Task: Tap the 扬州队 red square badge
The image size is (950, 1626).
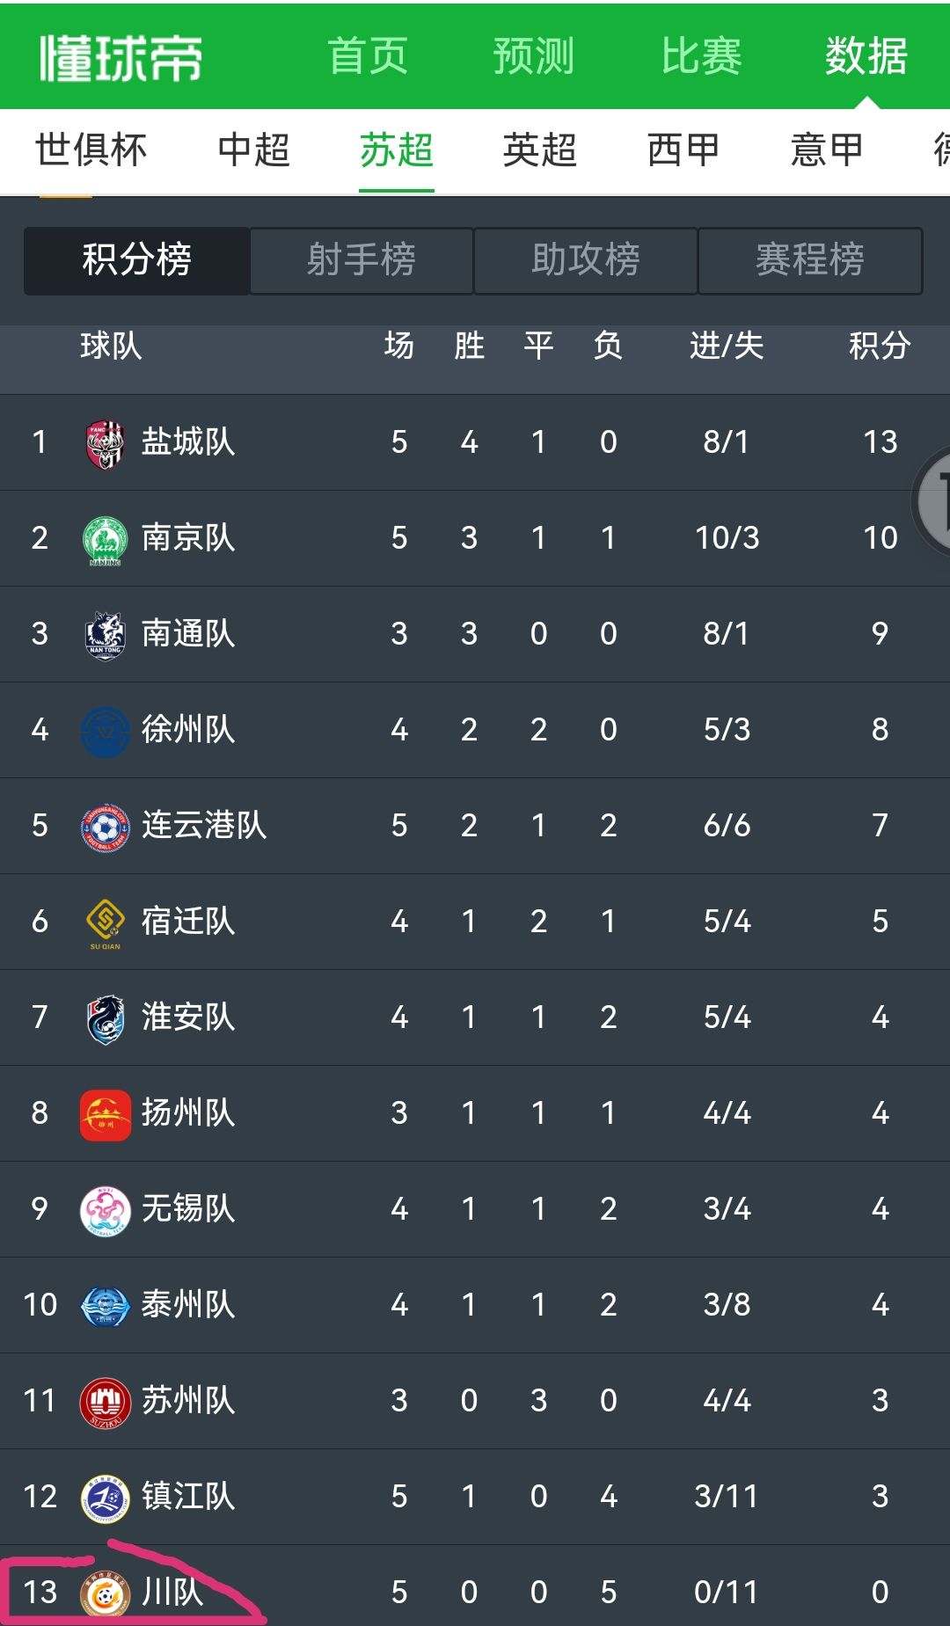Action: [105, 1114]
